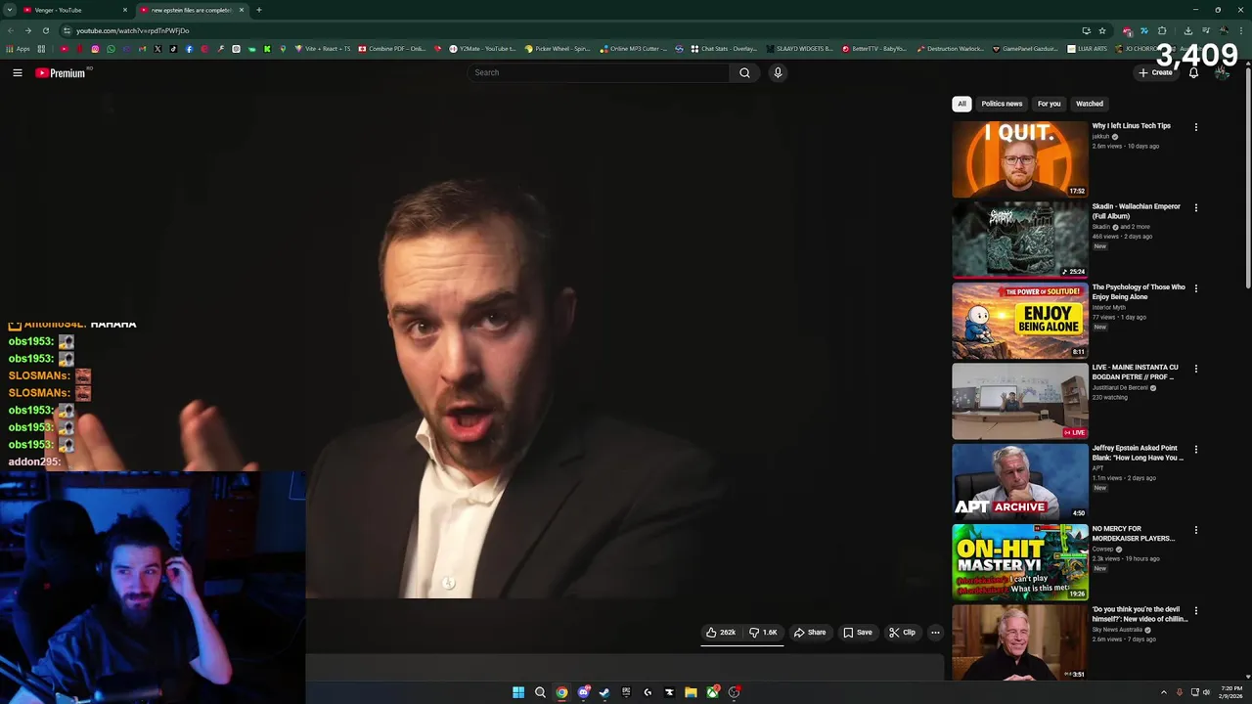
Task: Open File Explorer from the taskbar
Action: pos(691,692)
